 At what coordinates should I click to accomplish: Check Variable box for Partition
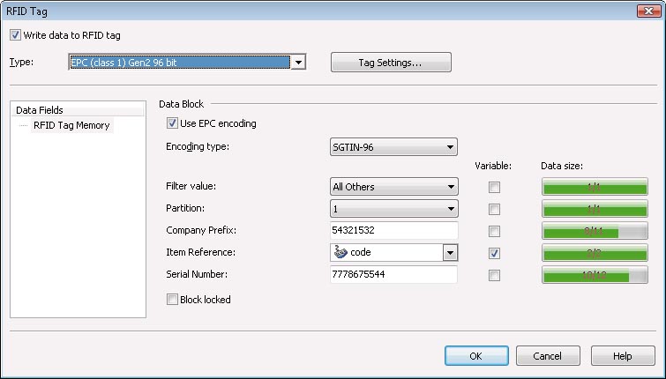pyautogui.click(x=494, y=209)
